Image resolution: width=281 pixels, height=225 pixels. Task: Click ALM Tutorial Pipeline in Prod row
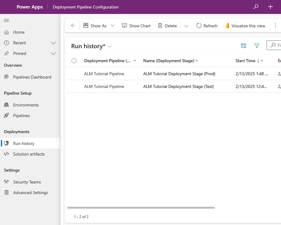[104, 74]
